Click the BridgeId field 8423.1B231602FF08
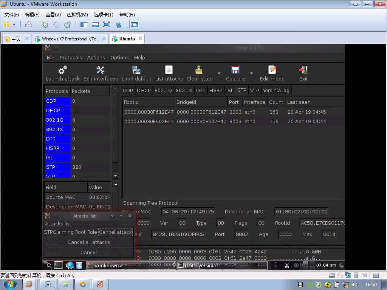The image size is (387, 290). click(178, 234)
